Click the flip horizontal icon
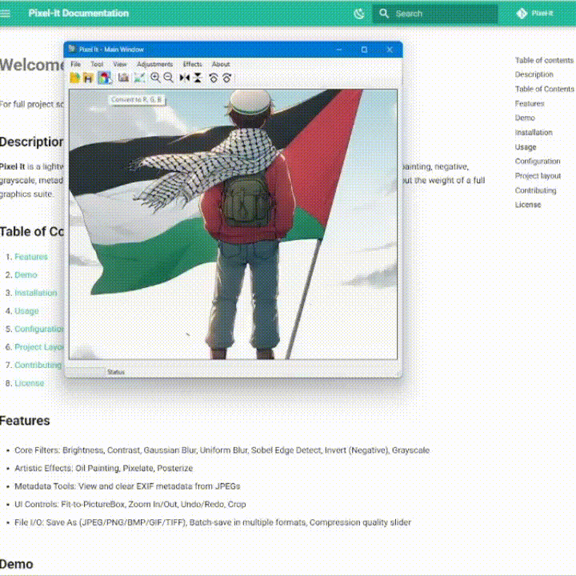This screenshot has width=576, height=576. [185, 78]
